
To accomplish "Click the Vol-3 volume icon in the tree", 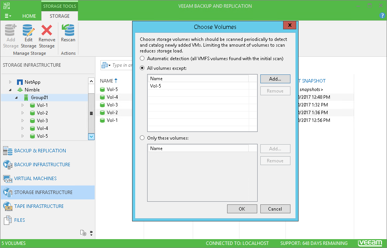I will coord(32,121).
